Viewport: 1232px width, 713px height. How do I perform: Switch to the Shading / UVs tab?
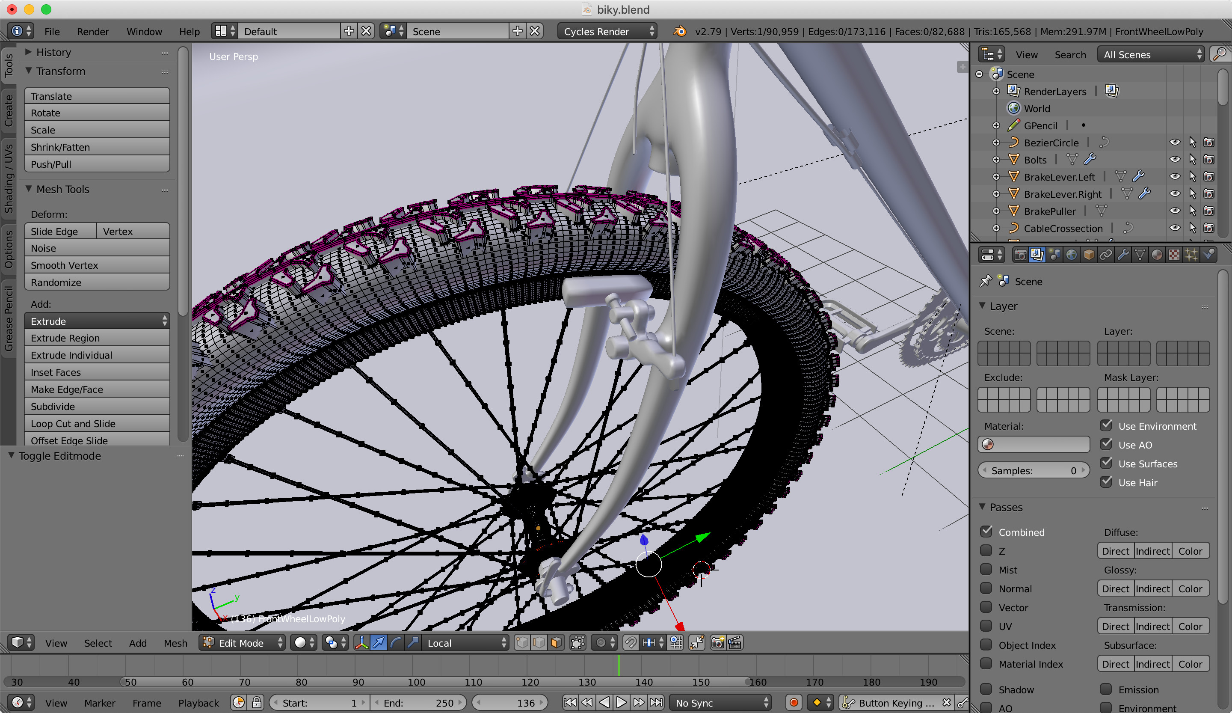[x=8, y=178]
